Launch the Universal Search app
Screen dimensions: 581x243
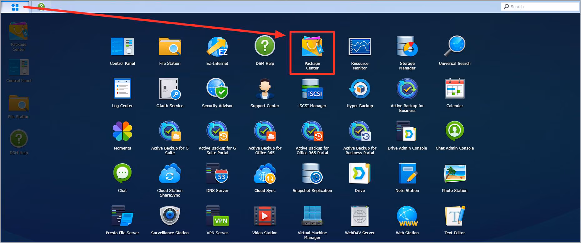coord(455,51)
